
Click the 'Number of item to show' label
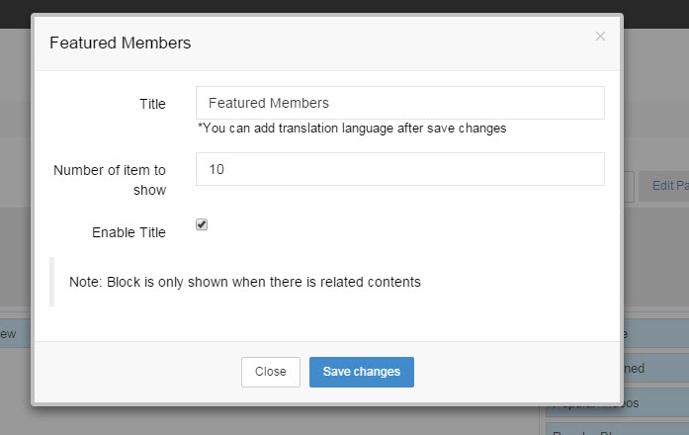pyautogui.click(x=110, y=179)
